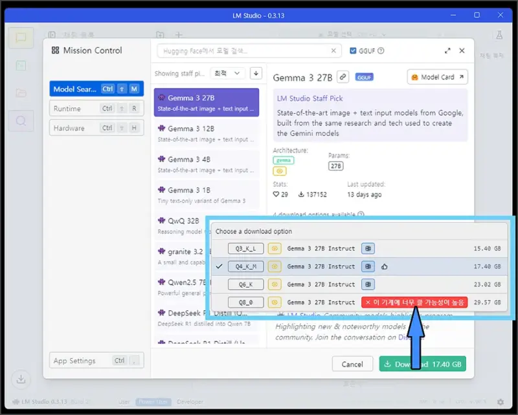Uncheck the GGUF checkbox
518x415 pixels.
point(353,51)
